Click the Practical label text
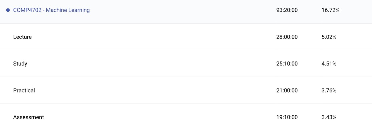Image resolution: width=372 pixels, height=129 pixels. click(x=24, y=91)
